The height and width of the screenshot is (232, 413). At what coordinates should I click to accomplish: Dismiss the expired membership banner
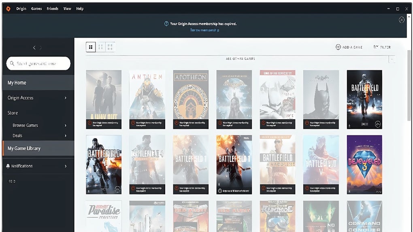click(x=401, y=20)
